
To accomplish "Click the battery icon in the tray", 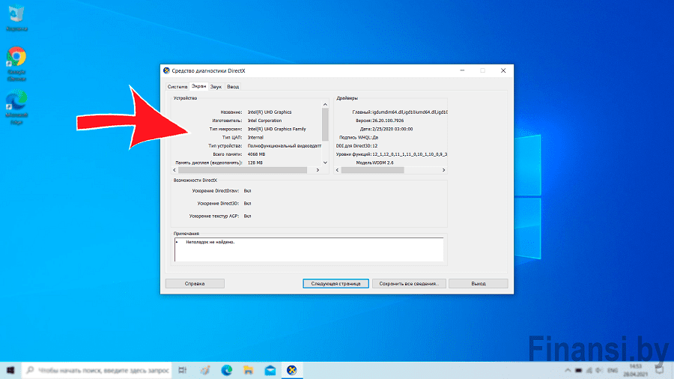I will click(x=579, y=370).
